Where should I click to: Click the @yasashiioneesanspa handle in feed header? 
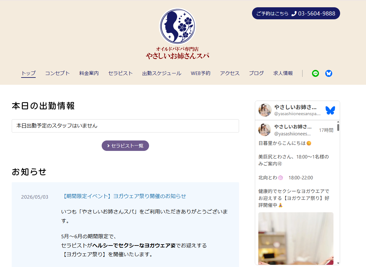tap(297, 114)
